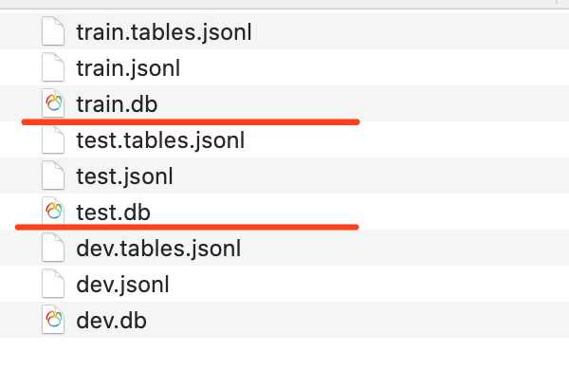Screen dimensions: 569x370
Task: Select the dev.tables.jsonl file icon
Action: [53, 248]
